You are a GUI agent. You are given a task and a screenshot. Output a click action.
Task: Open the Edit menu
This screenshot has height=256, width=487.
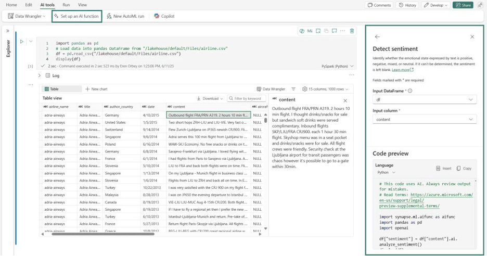coord(29,5)
